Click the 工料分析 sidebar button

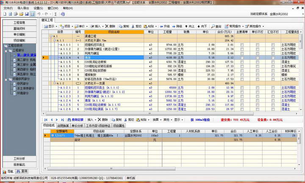click(19, 159)
